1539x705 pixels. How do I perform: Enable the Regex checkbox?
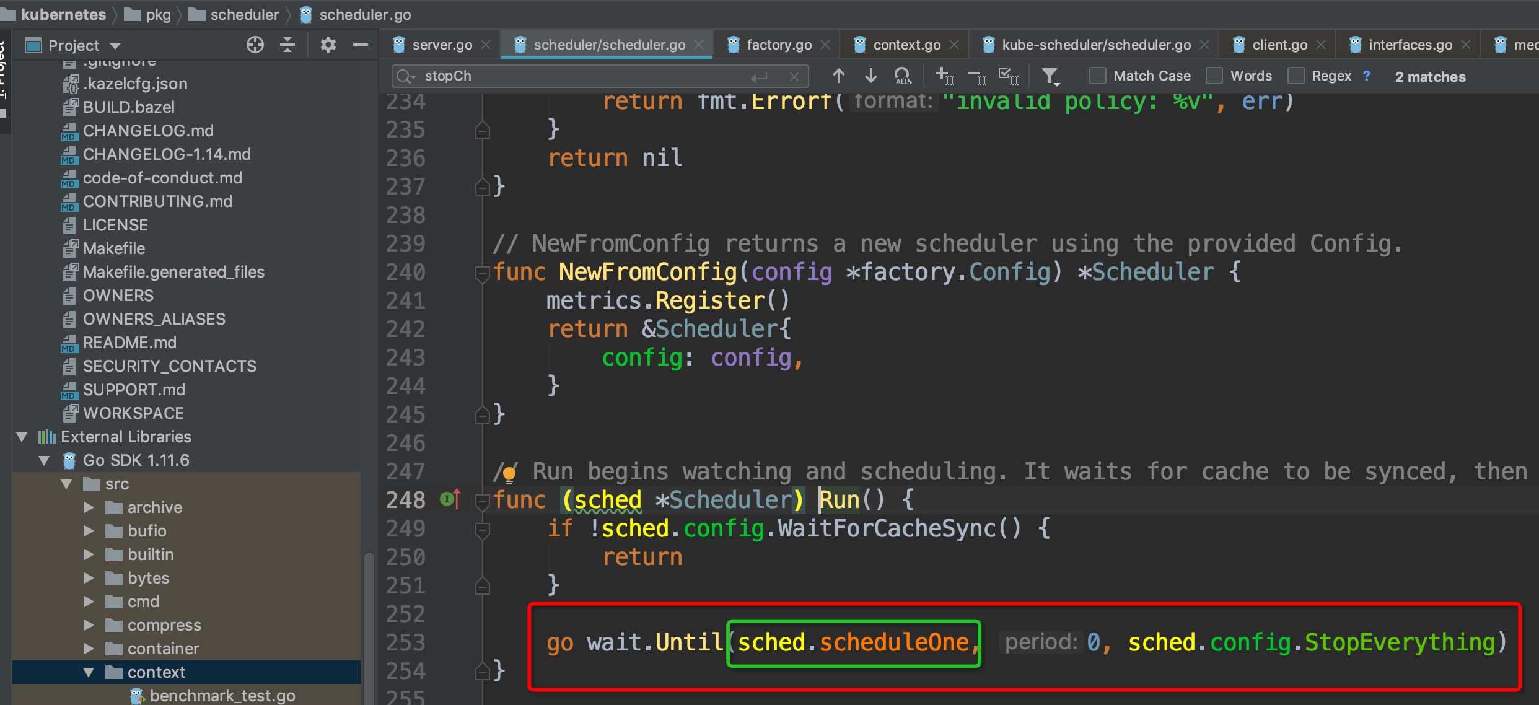1296,76
